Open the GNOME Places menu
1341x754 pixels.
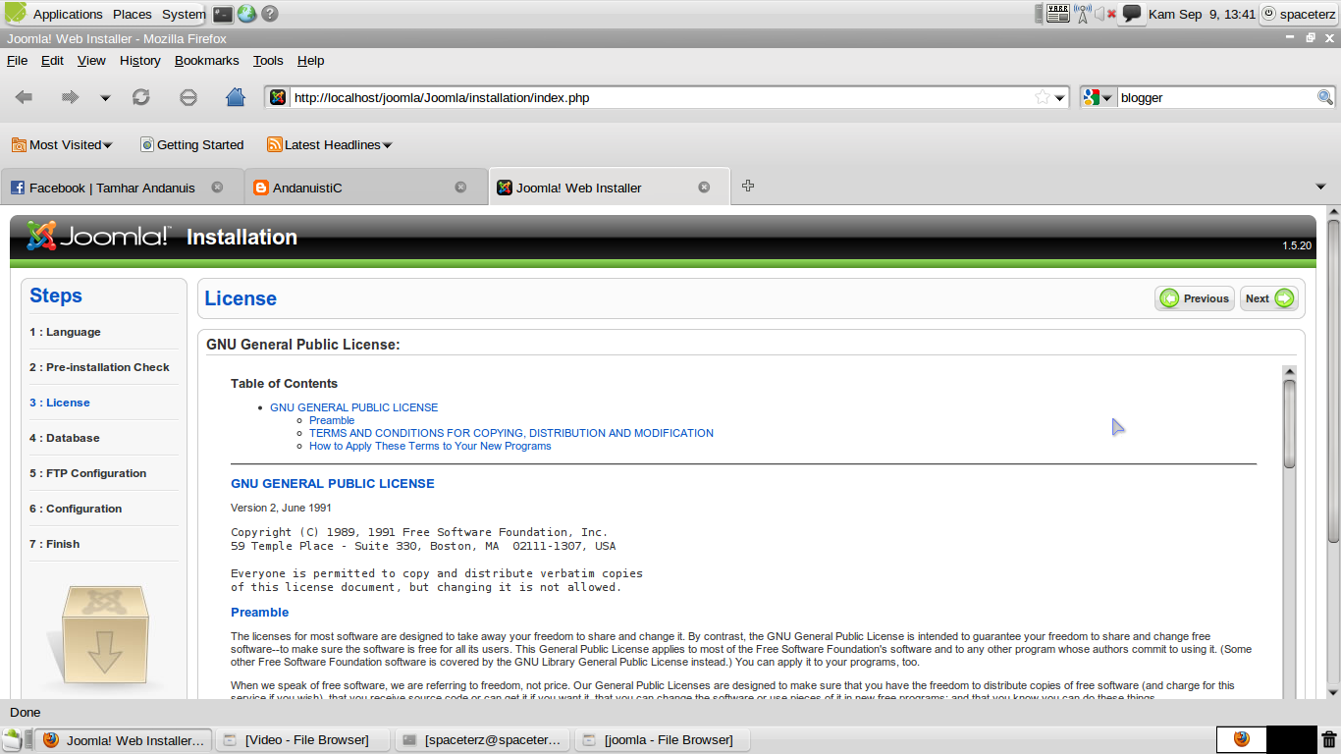coord(132,14)
